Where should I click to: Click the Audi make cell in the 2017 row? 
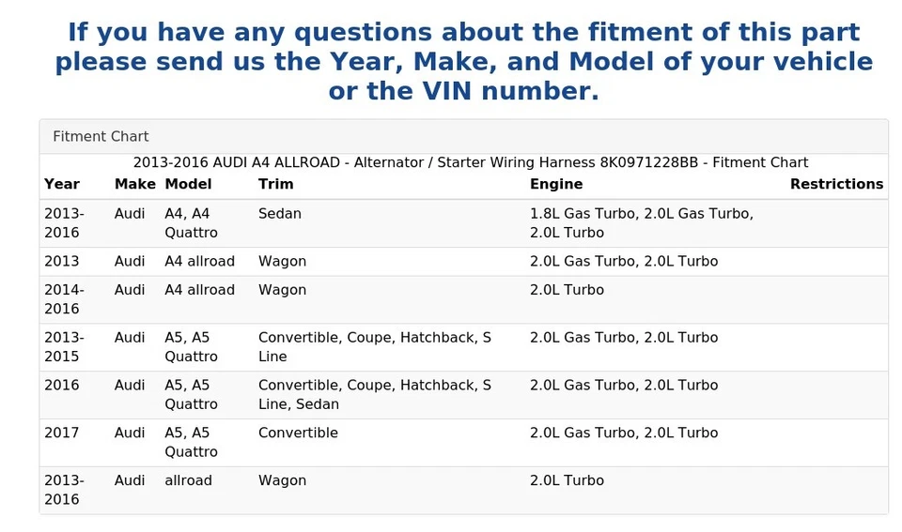pyautogui.click(x=130, y=433)
